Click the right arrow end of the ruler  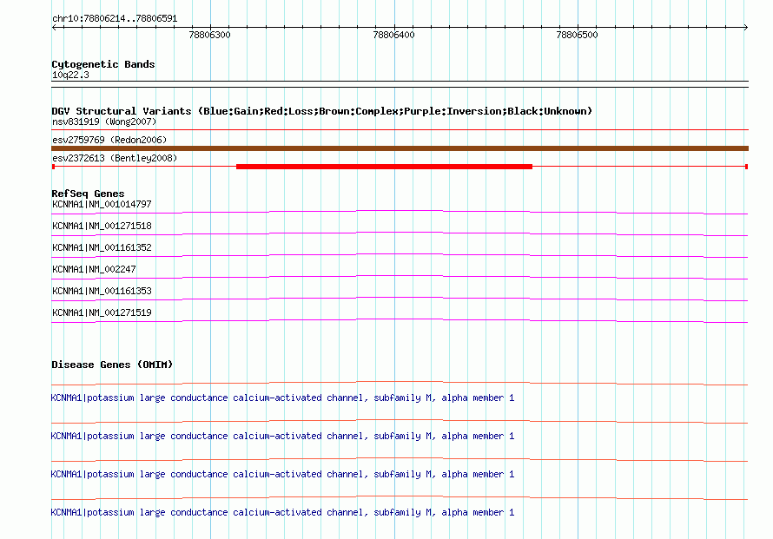point(745,28)
